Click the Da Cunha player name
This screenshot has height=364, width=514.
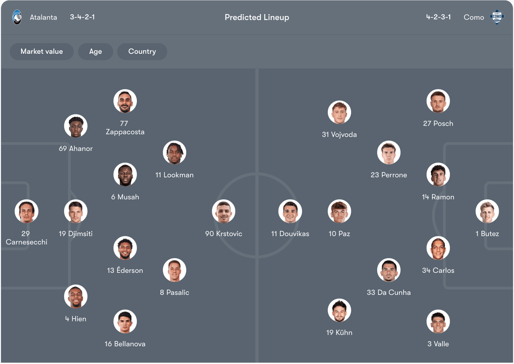coord(389,292)
